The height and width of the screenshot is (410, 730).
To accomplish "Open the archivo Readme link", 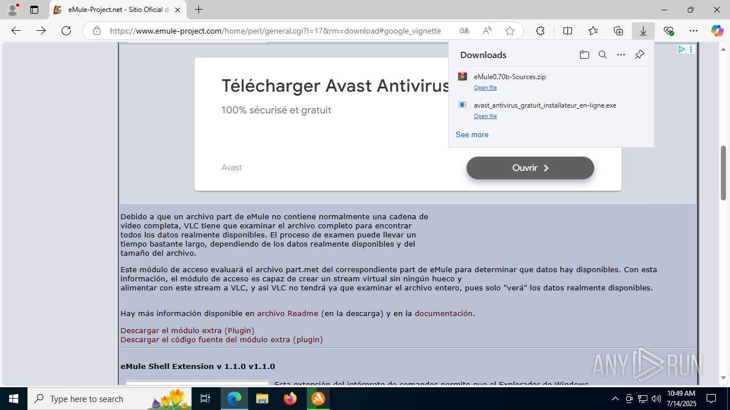I will point(287,313).
